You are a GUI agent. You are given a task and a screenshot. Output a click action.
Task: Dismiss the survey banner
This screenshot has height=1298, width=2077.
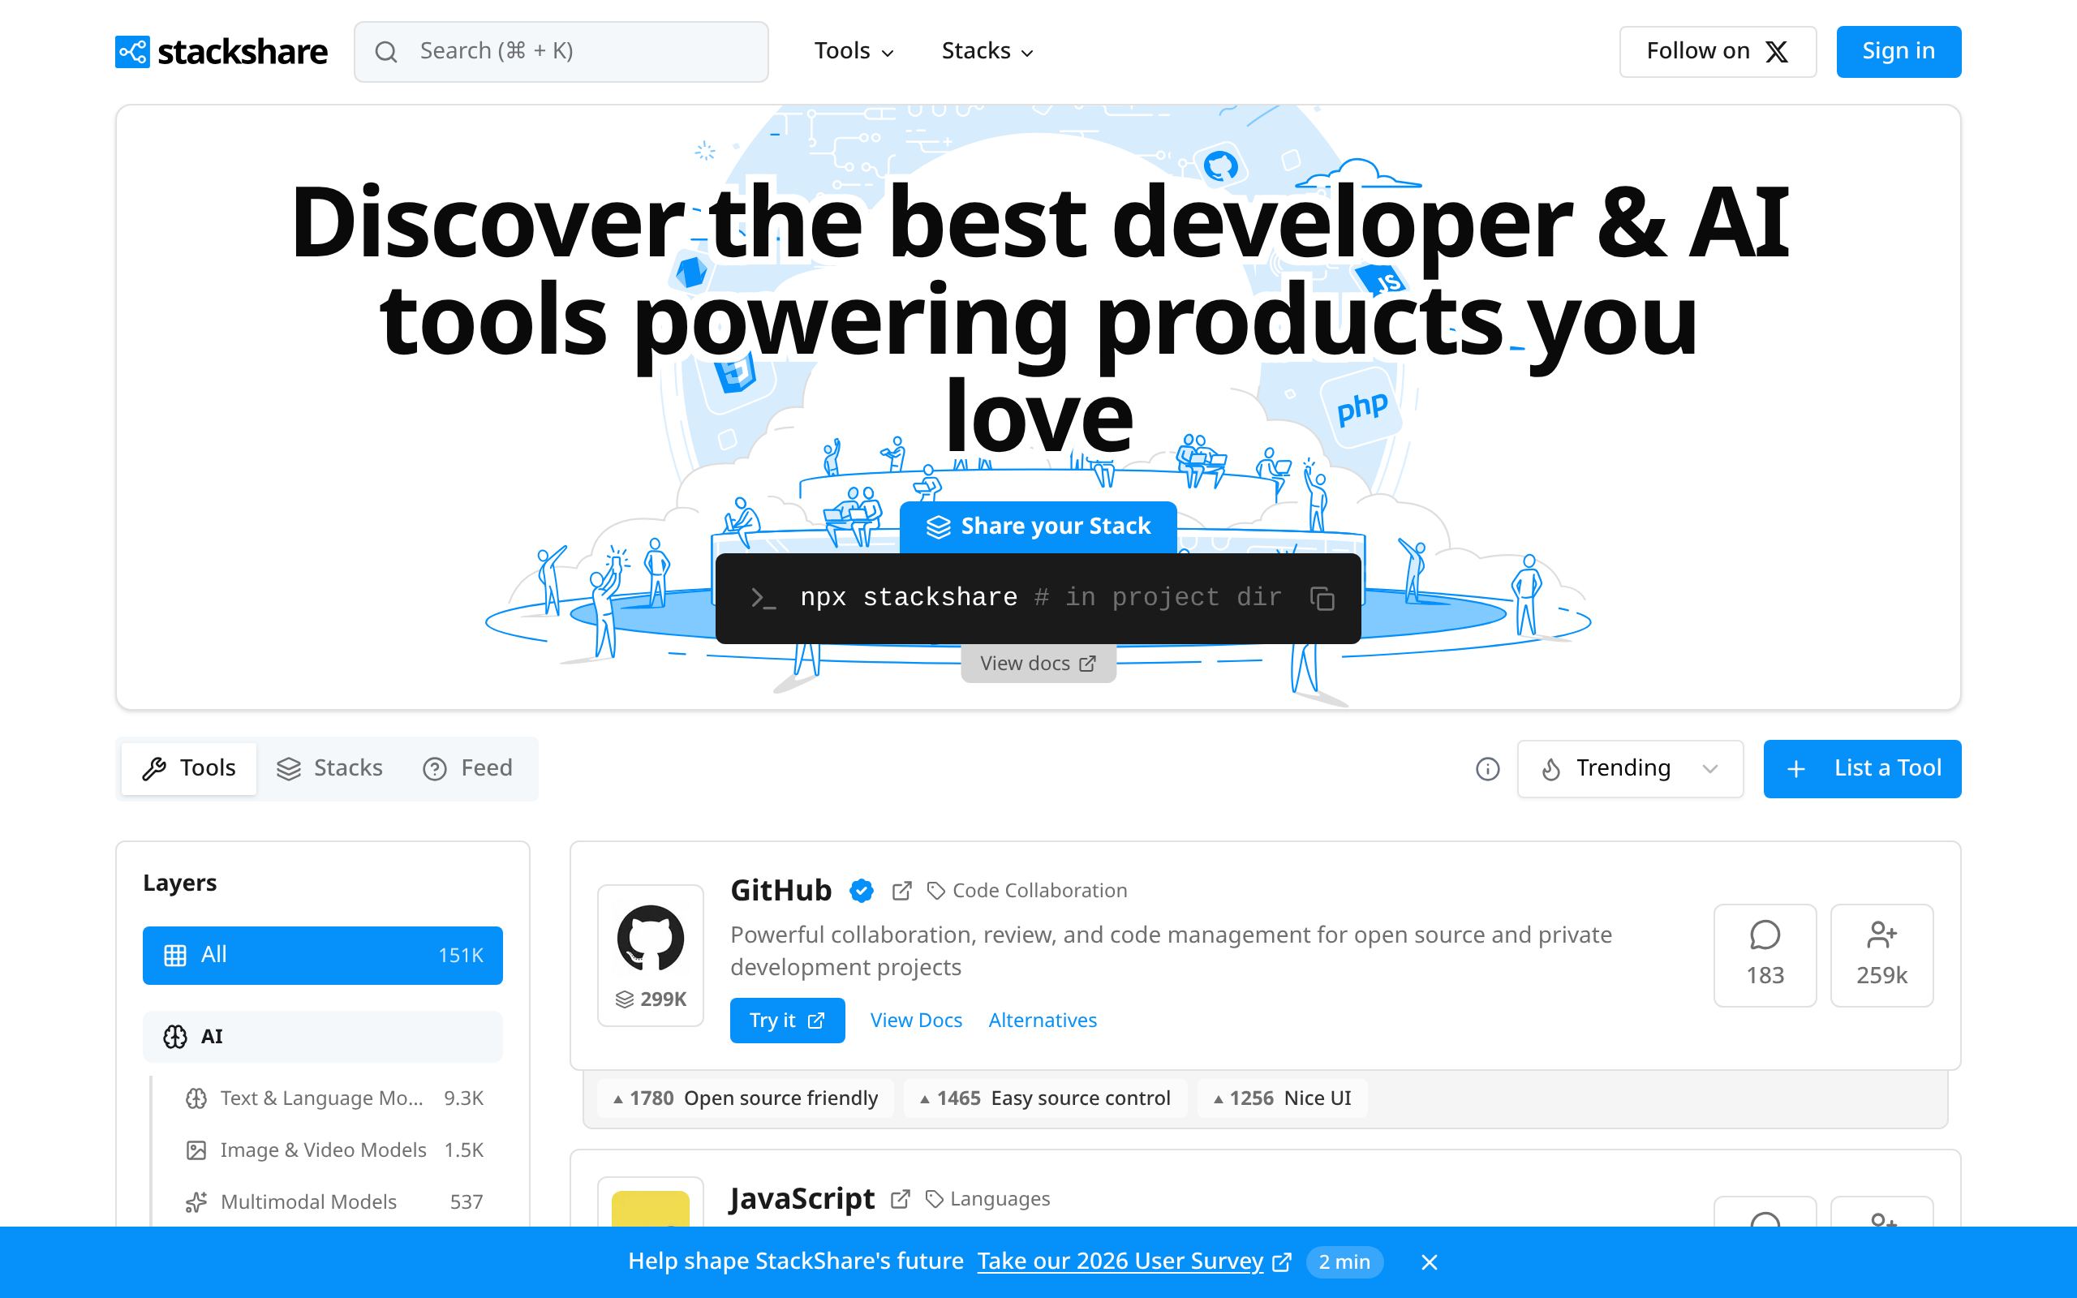pyautogui.click(x=1429, y=1262)
